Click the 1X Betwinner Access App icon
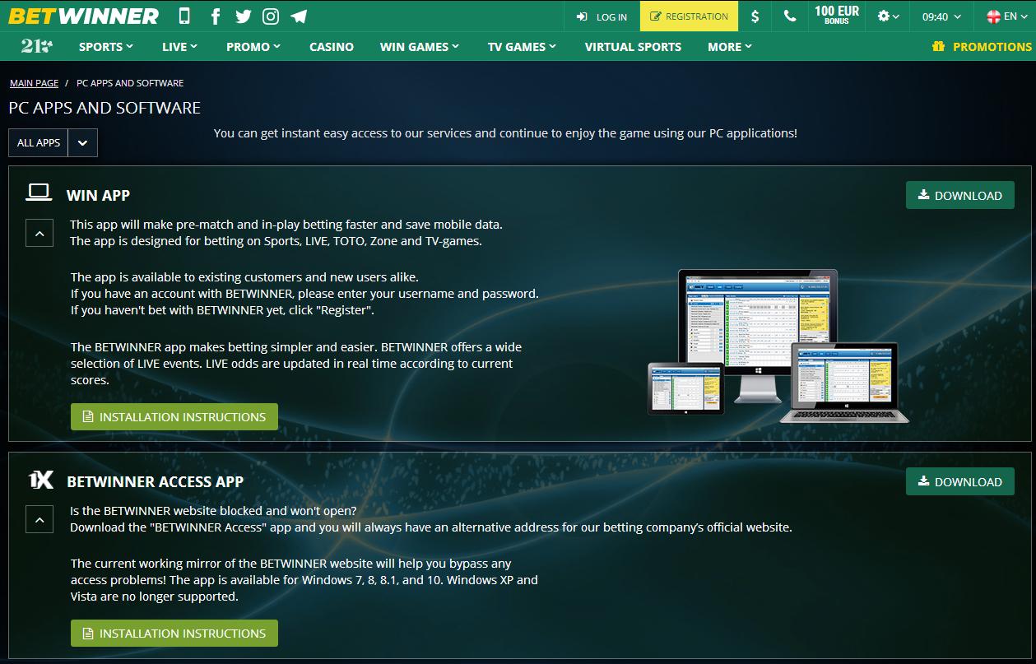 40,481
